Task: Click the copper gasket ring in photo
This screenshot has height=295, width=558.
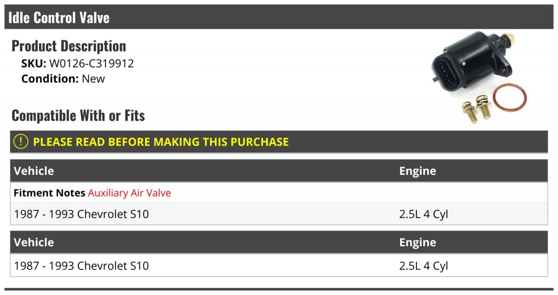Action: tap(510, 98)
